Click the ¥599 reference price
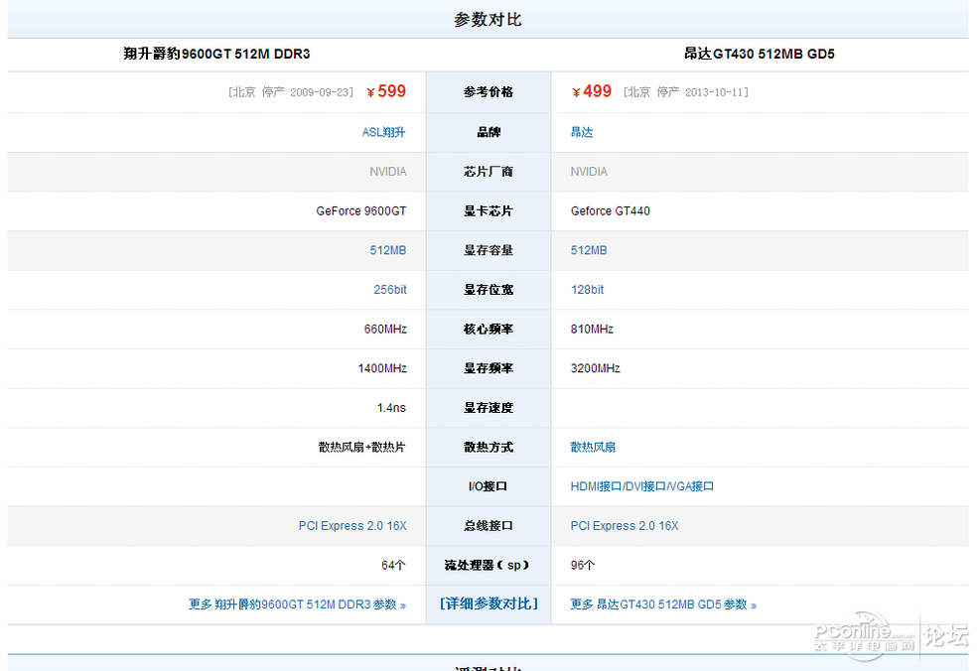The width and height of the screenshot is (978, 671). [386, 91]
